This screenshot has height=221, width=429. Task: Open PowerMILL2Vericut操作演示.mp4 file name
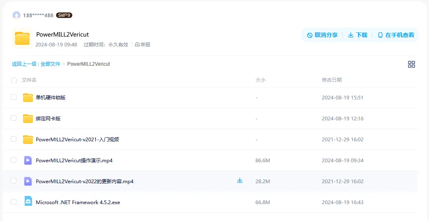(74, 160)
